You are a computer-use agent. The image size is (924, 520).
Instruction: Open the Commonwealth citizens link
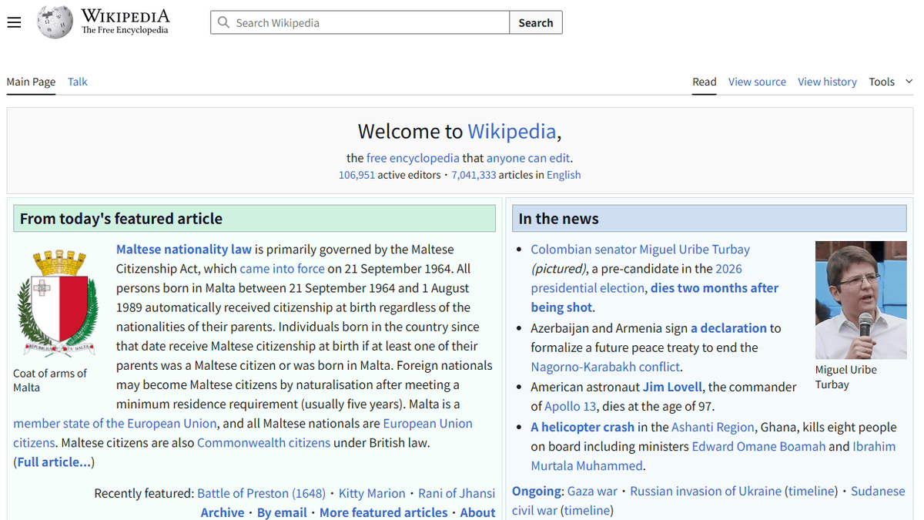pos(263,442)
